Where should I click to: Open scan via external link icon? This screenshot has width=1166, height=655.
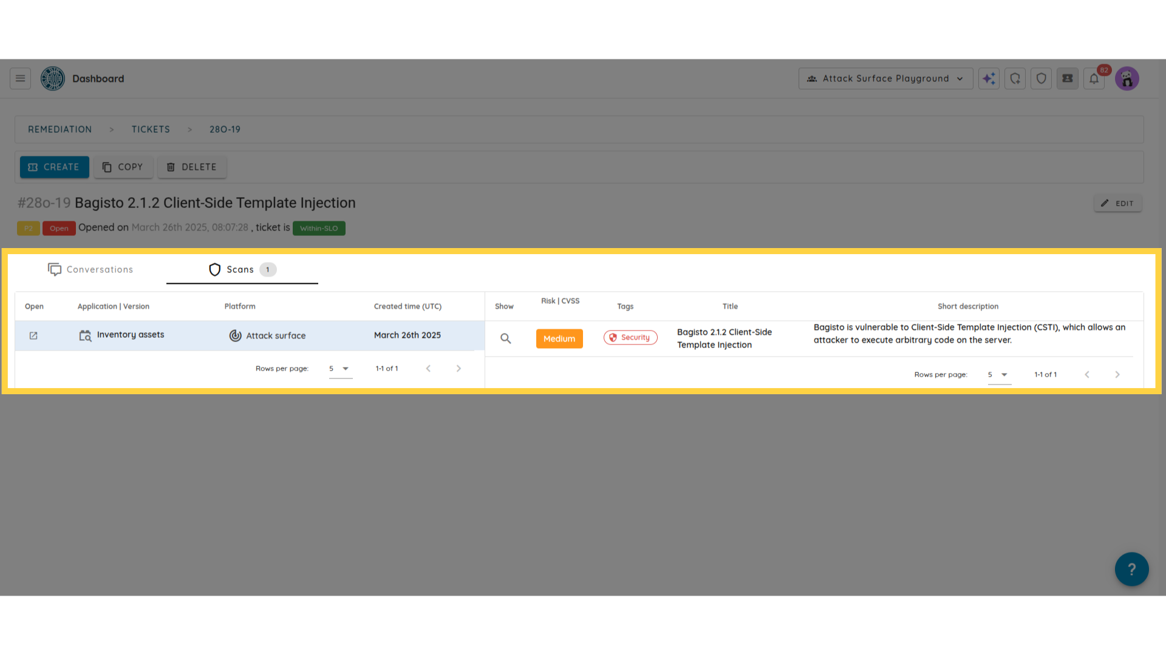coord(33,335)
